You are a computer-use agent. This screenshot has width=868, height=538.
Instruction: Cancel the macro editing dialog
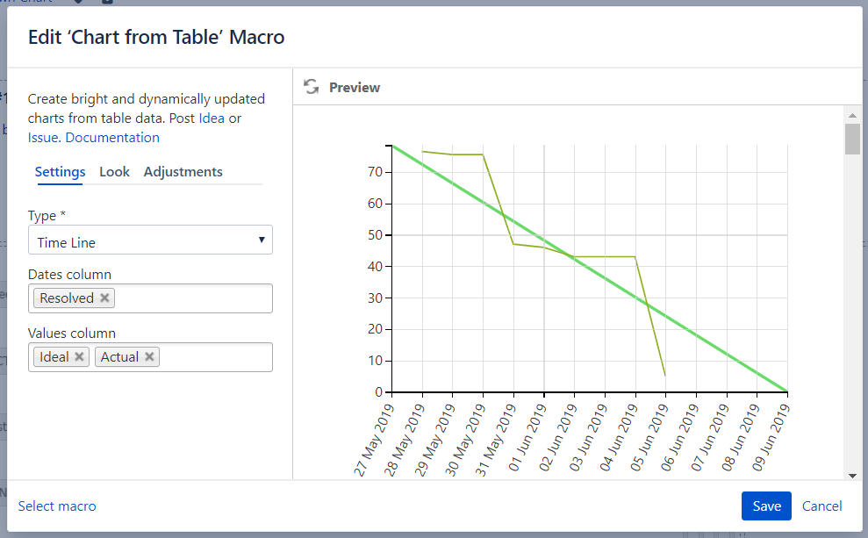(821, 506)
